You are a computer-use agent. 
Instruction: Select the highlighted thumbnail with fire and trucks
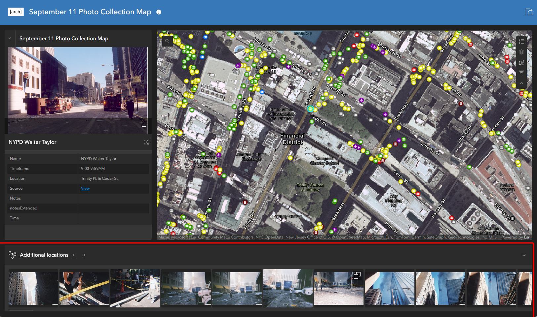click(x=288, y=288)
